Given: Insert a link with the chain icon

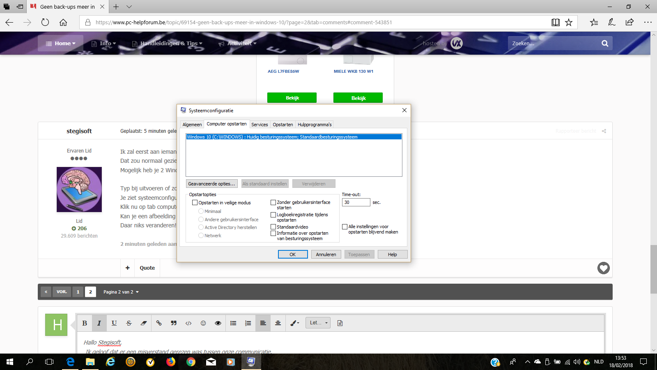Looking at the screenshot, I should click(159, 323).
